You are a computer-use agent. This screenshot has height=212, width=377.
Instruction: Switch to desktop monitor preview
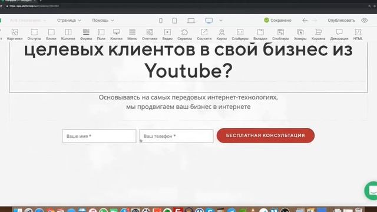[209, 21]
